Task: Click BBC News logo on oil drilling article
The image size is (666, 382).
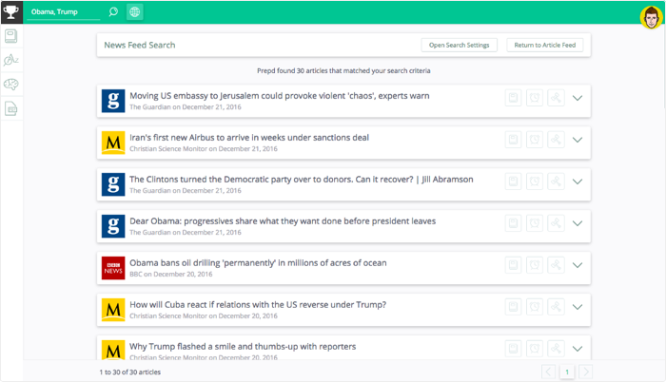Action: pos(113,268)
